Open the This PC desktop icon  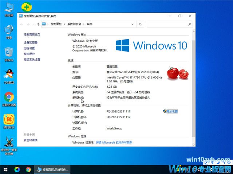coord(9,9)
